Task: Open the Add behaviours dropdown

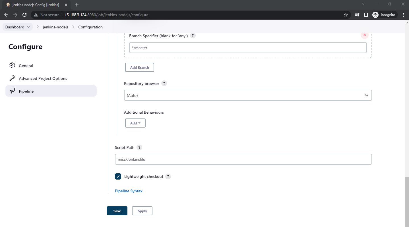Action: click(x=135, y=123)
